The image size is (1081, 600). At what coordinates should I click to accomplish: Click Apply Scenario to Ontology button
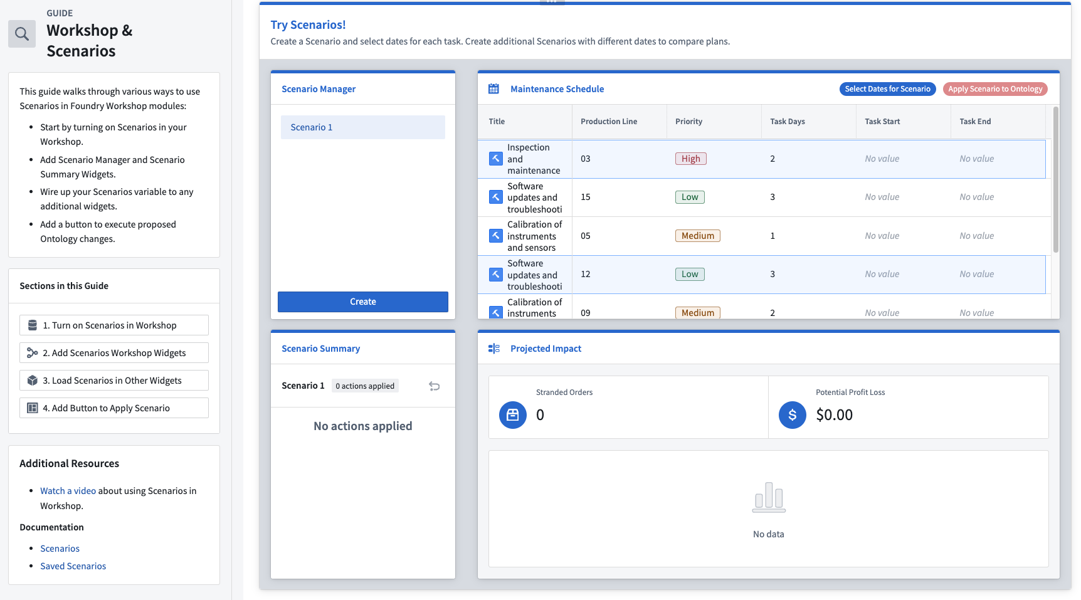994,89
